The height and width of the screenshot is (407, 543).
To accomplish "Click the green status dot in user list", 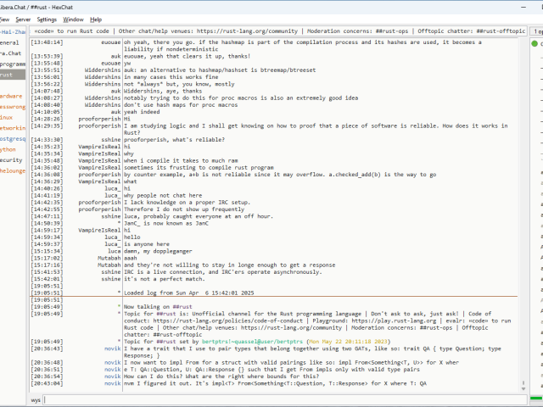I will coord(535,42).
